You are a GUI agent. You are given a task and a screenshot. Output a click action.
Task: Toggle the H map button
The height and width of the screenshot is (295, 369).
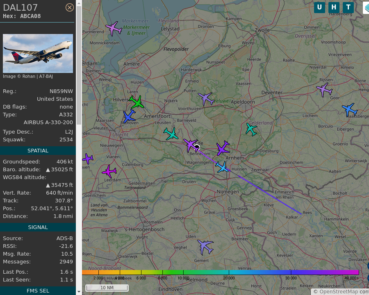tap(334, 7)
